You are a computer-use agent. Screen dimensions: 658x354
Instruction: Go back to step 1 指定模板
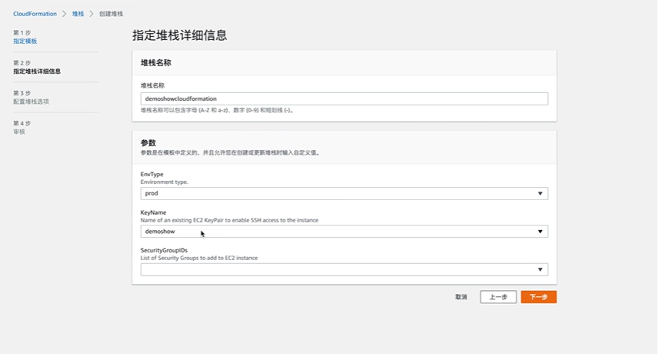coord(25,41)
